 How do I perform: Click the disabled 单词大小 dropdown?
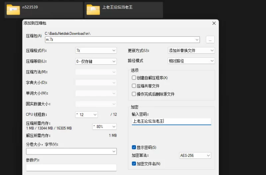[x=96, y=93]
